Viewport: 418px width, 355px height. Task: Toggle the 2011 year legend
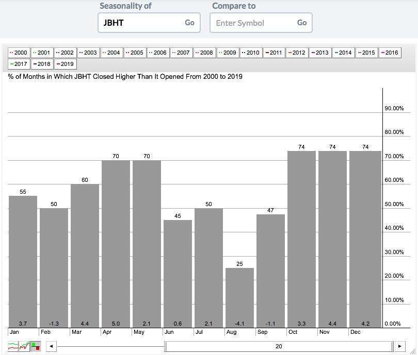tap(274, 53)
